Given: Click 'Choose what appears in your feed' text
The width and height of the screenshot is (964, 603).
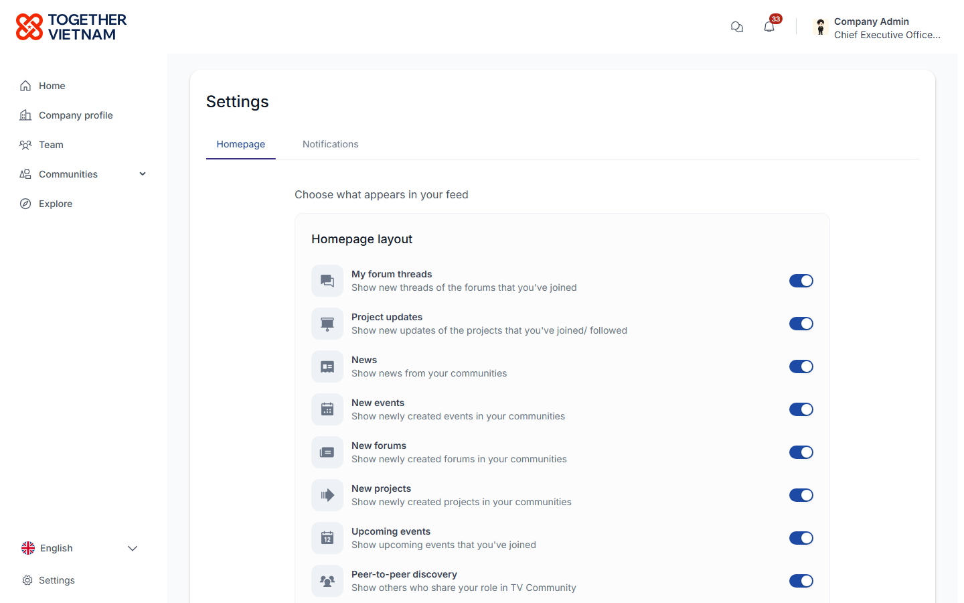Looking at the screenshot, I should tap(382, 194).
